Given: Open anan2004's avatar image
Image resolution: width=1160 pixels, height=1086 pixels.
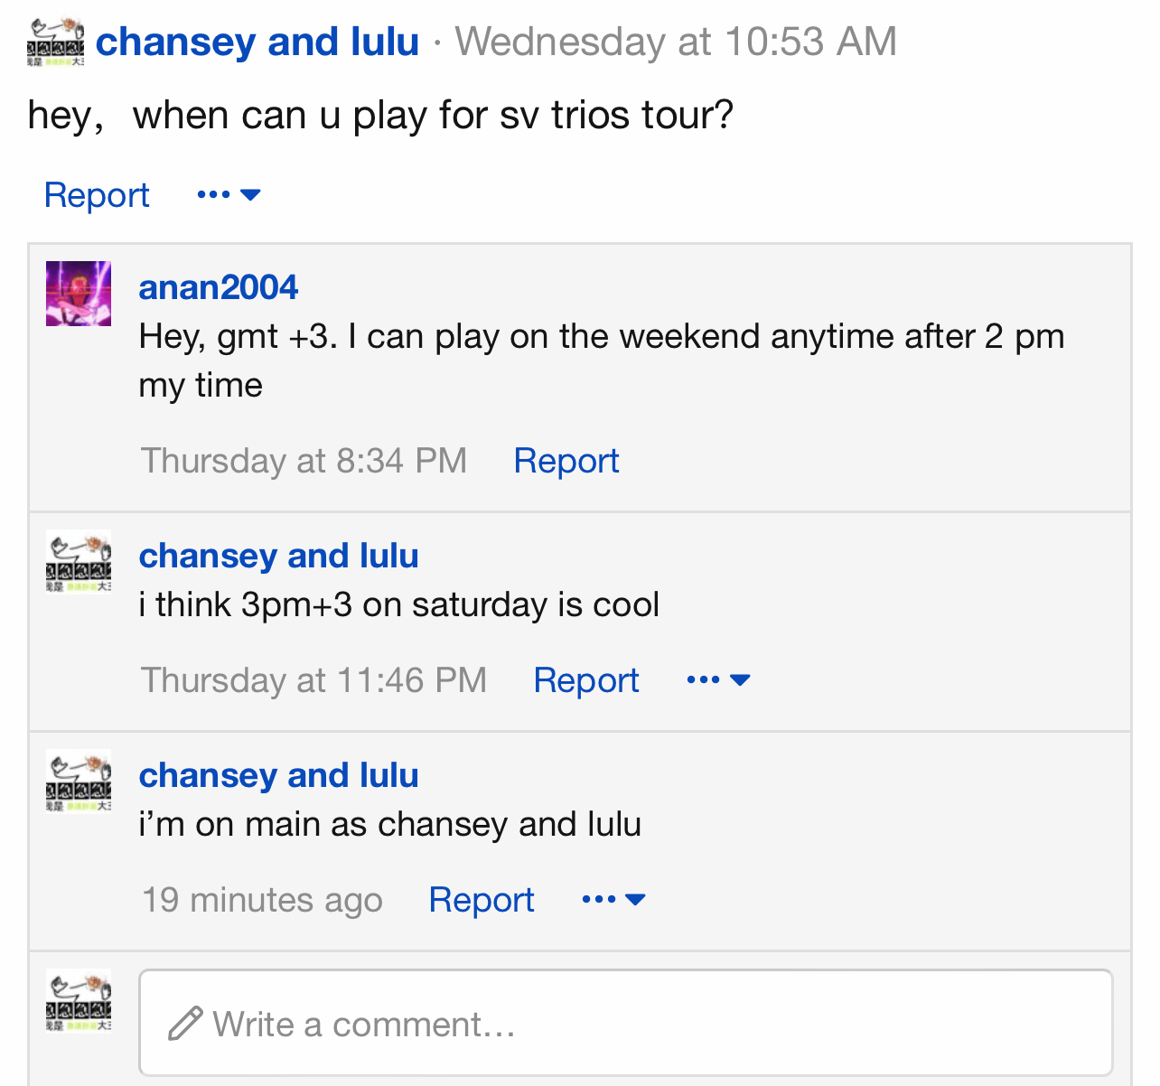Looking at the screenshot, I should [79, 294].
